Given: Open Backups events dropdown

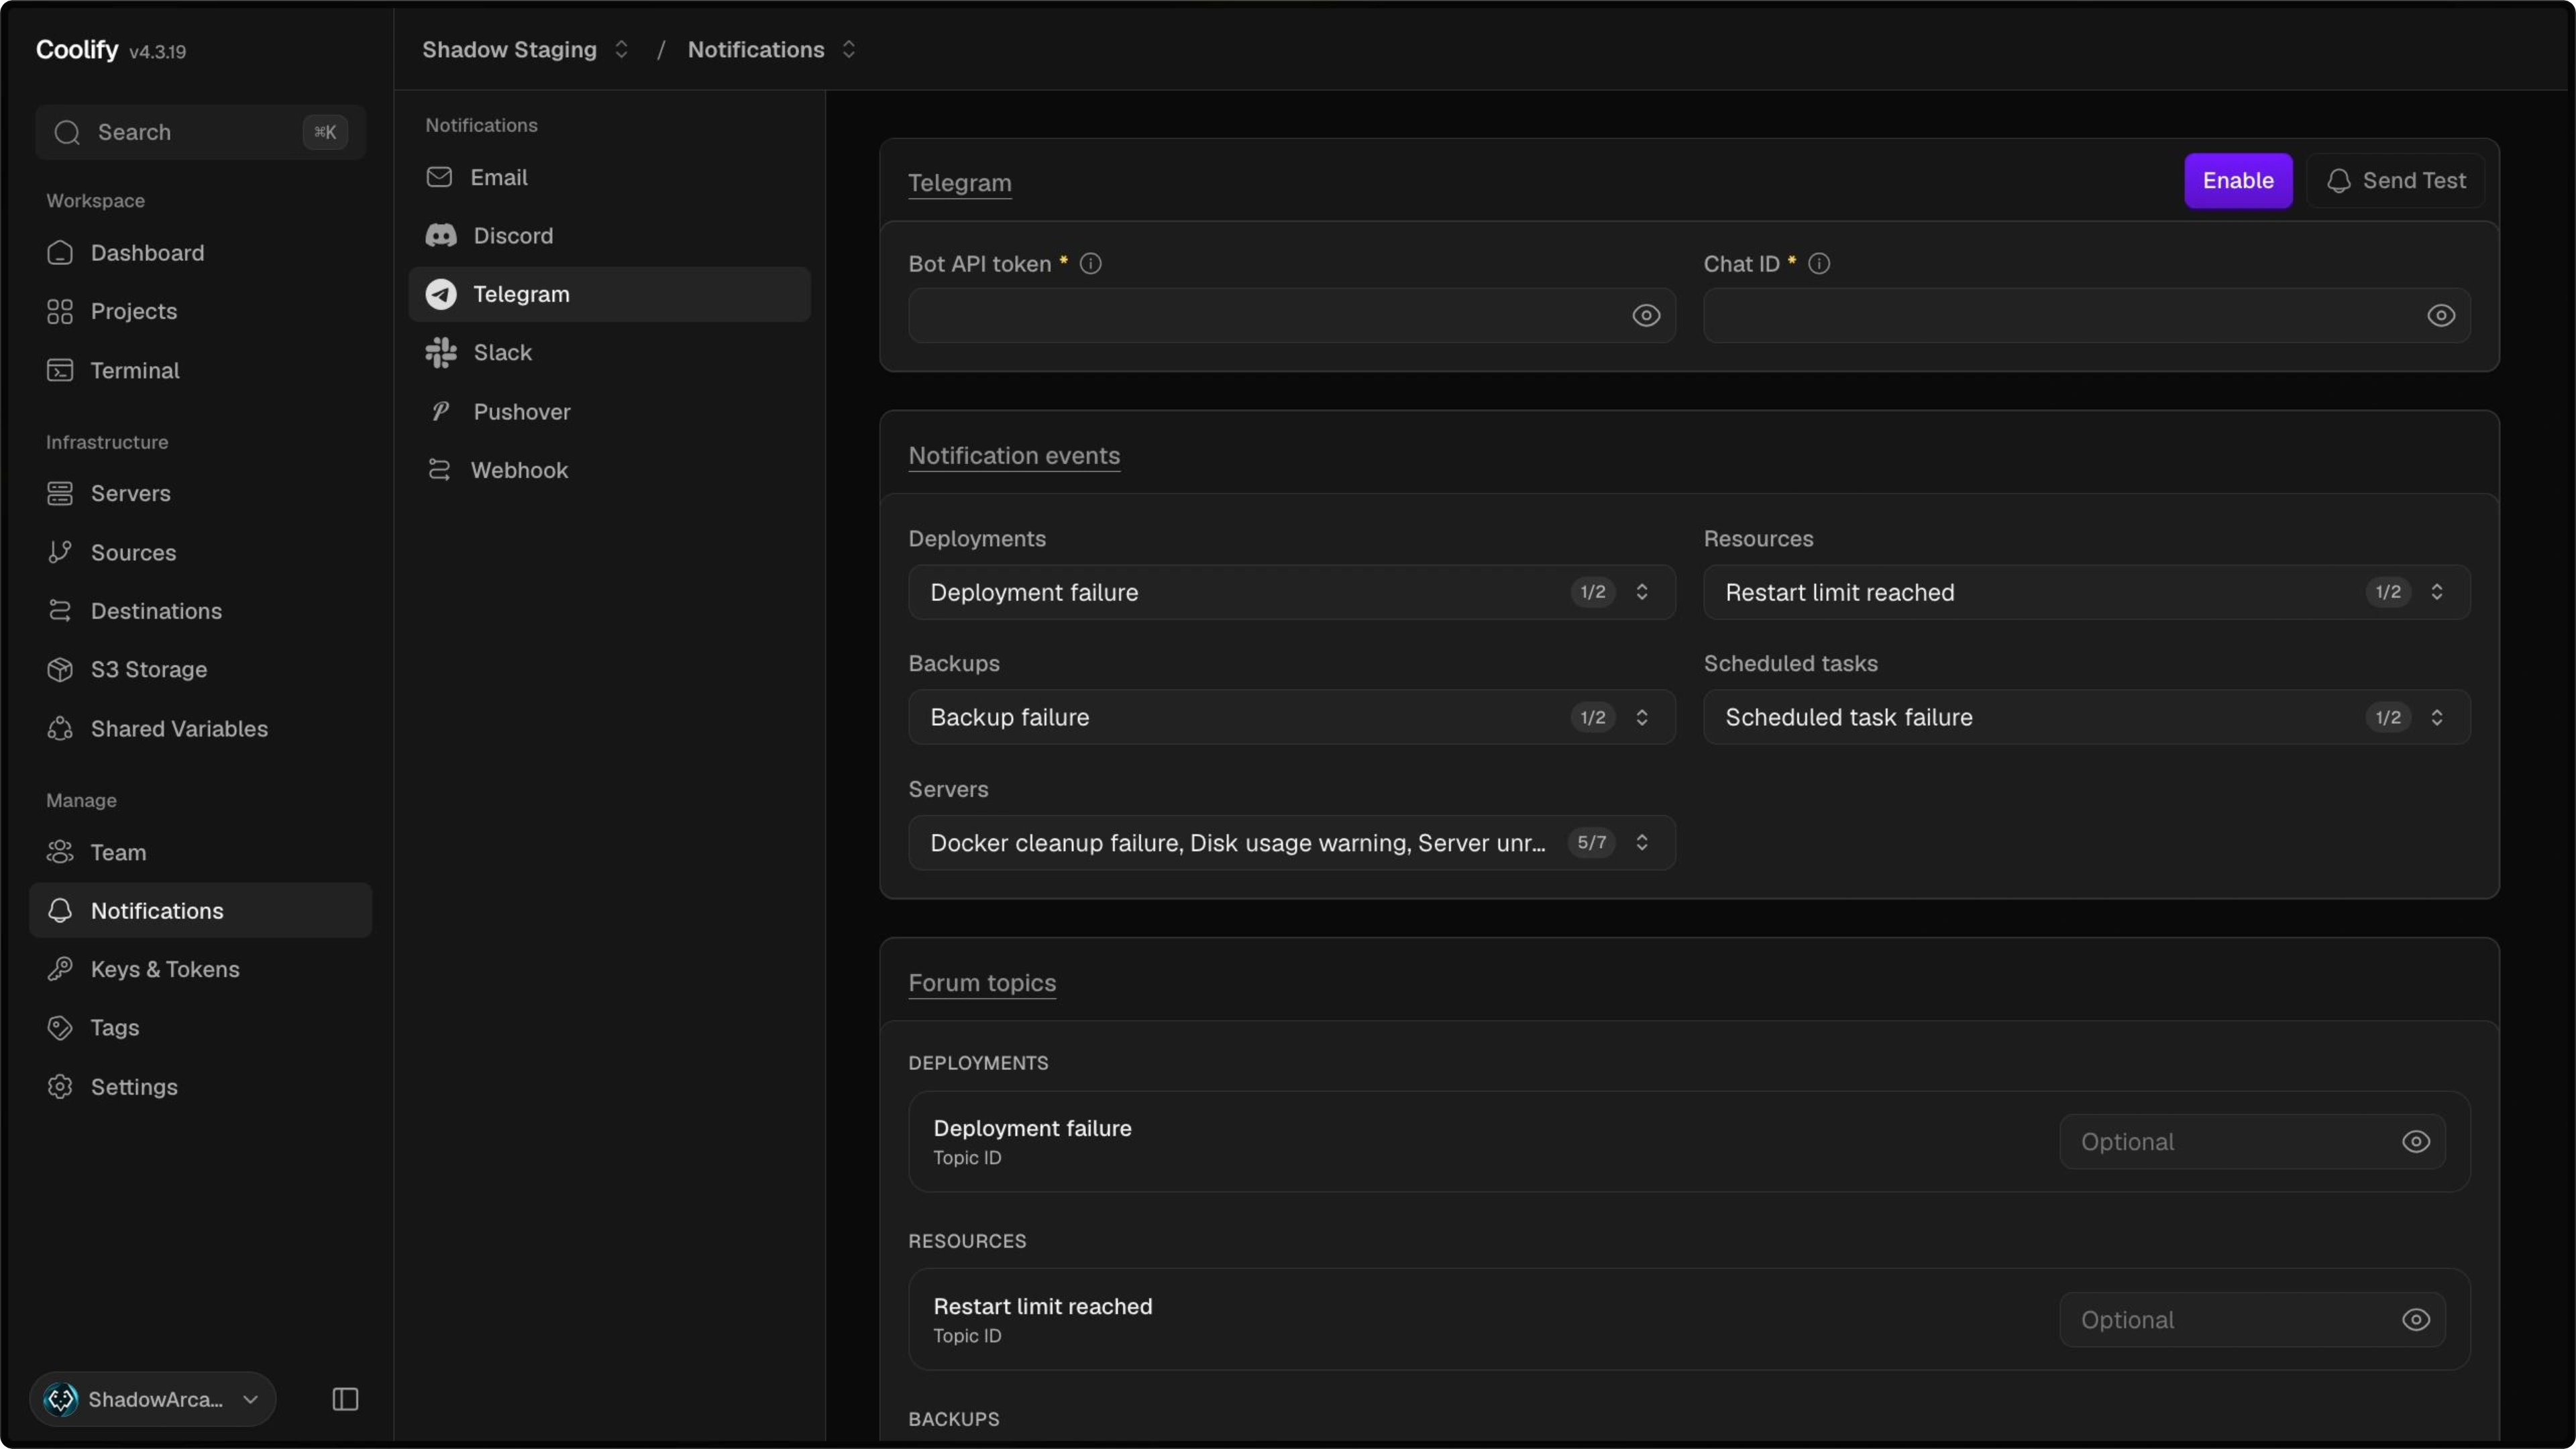Looking at the screenshot, I should [1291, 717].
